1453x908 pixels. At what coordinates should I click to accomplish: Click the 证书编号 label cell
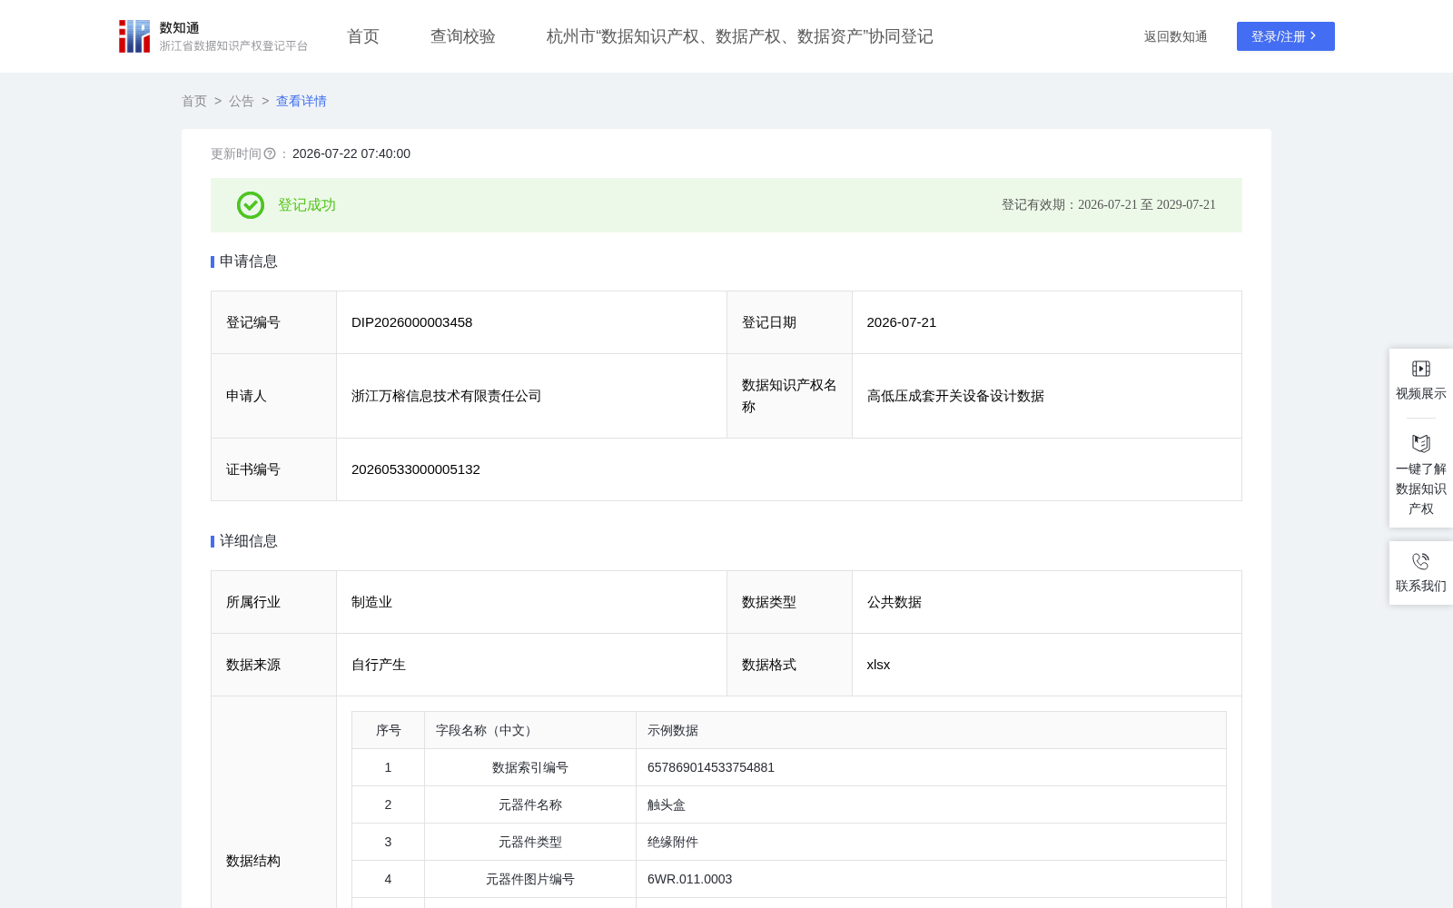(x=273, y=469)
